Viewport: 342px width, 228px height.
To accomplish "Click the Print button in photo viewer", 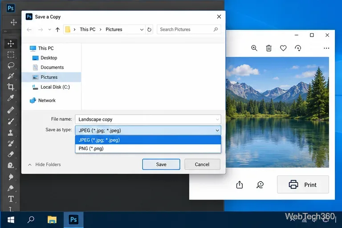I will (x=303, y=184).
